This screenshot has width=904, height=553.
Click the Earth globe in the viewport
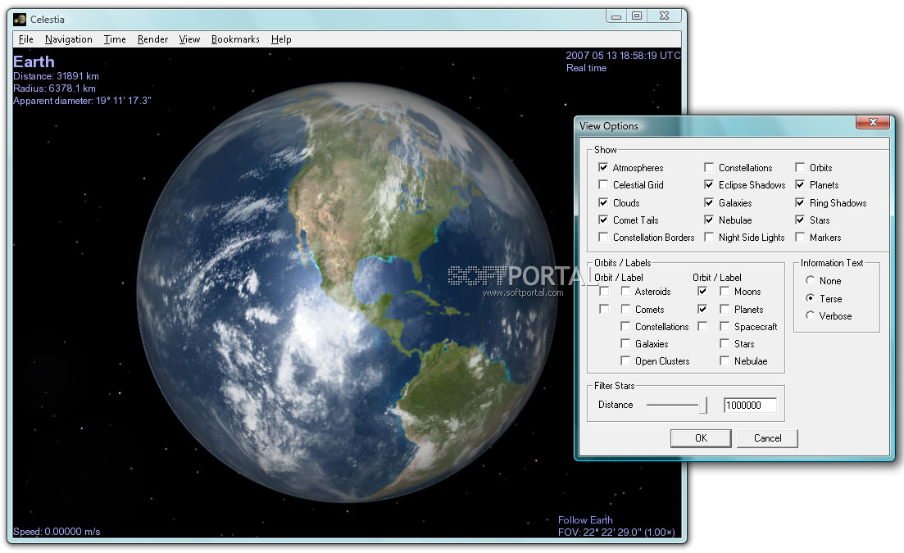[x=347, y=292]
